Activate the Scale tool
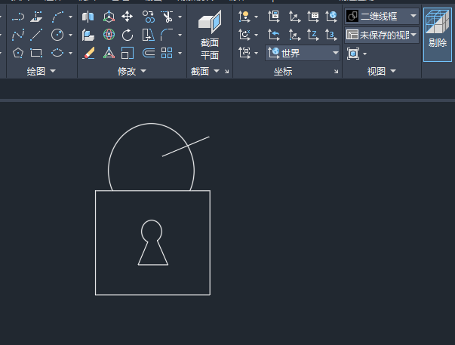The width and height of the screenshot is (455, 345). coord(128,53)
